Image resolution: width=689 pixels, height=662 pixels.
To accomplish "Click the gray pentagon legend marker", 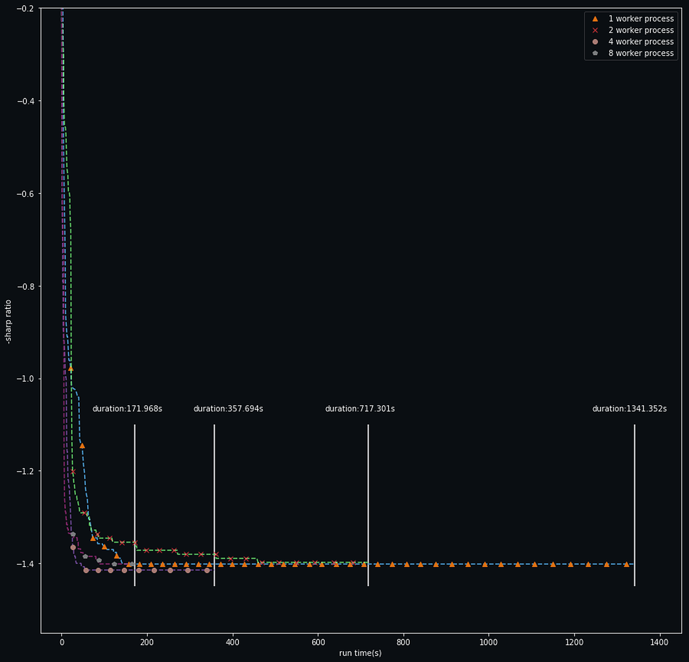I will [x=595, y=53].
